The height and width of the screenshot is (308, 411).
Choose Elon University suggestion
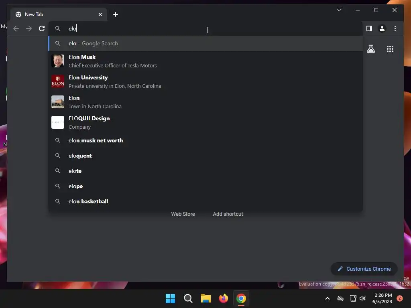(206, 81)
